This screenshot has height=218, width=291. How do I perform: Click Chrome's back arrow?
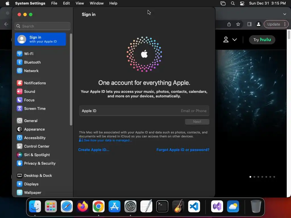6,24
